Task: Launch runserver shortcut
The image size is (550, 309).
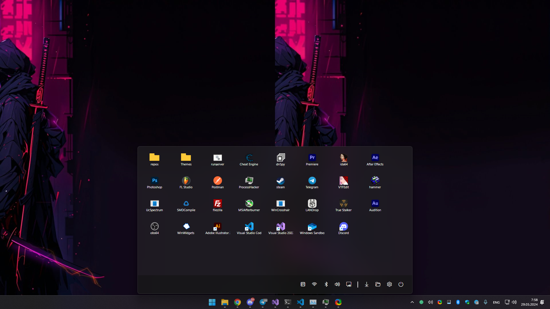Action: point(217,160)
